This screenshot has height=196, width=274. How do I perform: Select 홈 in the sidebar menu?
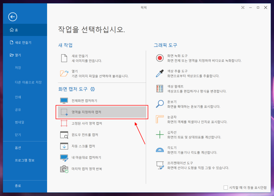pyautogui.click(x=25, y=30)
